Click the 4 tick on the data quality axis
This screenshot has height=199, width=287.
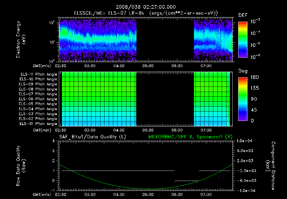tap(54, 141)
